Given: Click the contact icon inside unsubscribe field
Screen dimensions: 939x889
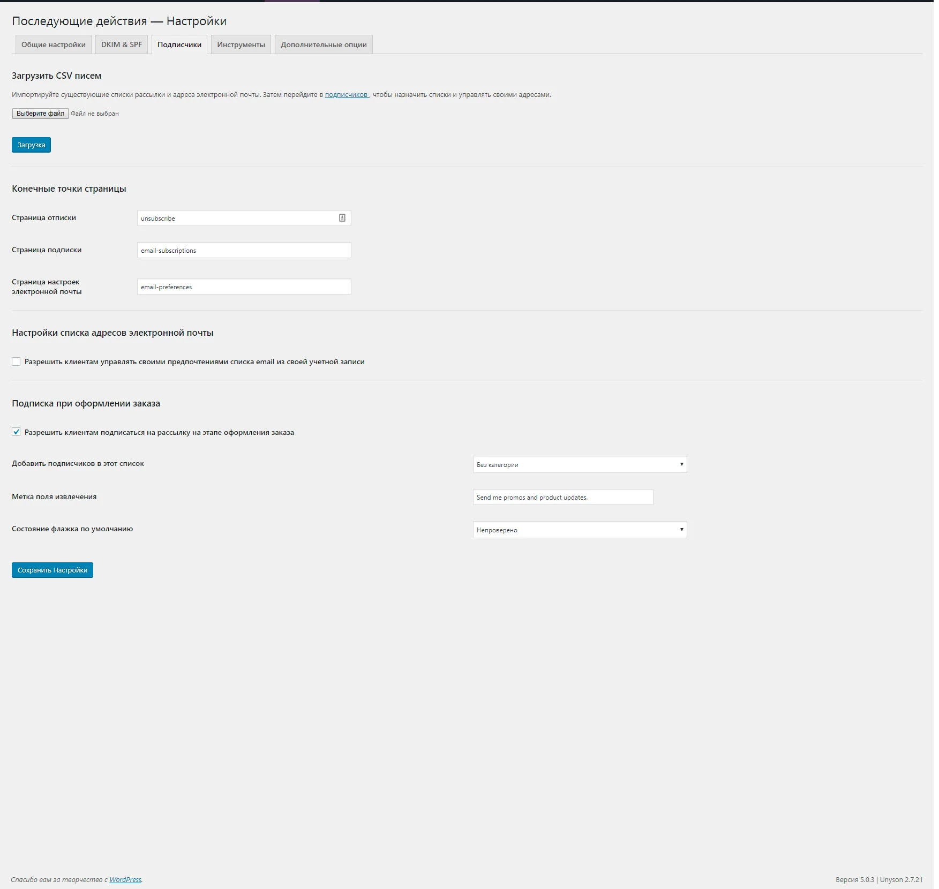Looking at the screenshot, I should tap(342, 218).
